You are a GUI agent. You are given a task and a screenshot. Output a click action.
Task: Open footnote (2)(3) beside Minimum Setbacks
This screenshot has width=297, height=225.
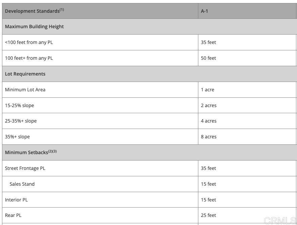click(52, 151)
